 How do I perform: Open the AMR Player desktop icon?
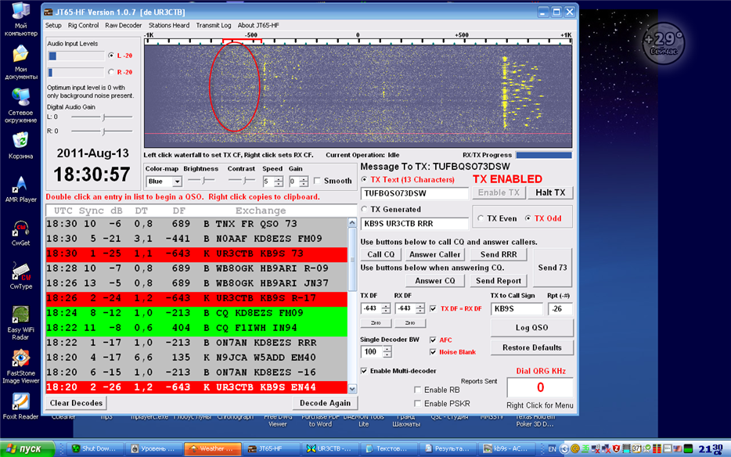21,185
